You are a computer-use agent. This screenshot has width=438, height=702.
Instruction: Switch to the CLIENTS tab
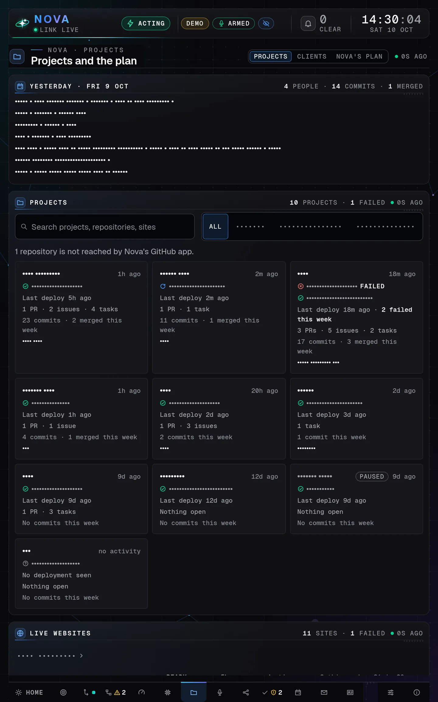312,56
